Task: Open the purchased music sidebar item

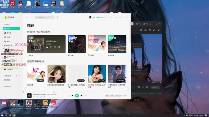Action: click(x=8, y=69)
